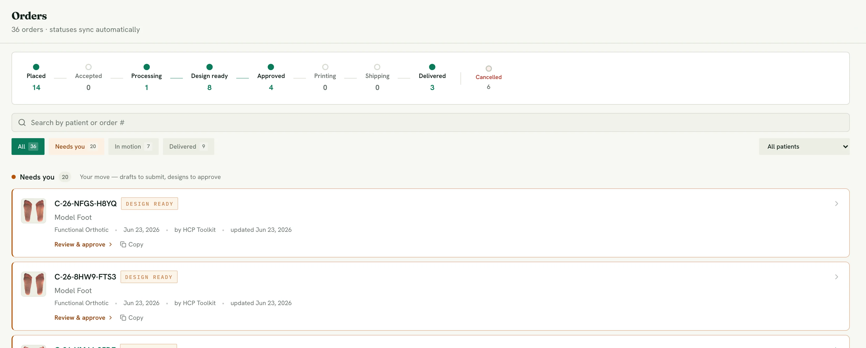Select the Delivered status step in pipeline
This screenshot has width=866, height=348.
point(432,77)
